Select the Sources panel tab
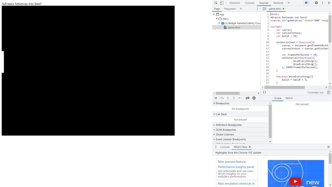This screenshot has width=332, height=187. (264, 3)
